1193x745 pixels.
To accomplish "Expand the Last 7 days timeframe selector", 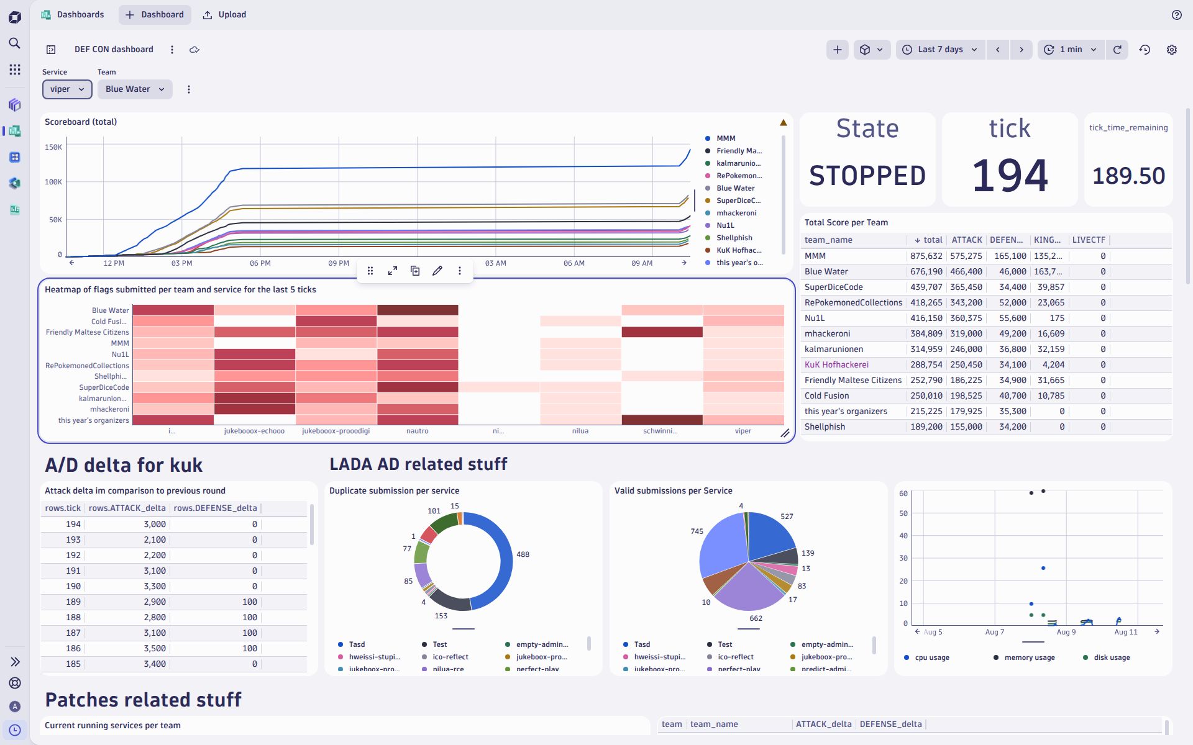I will pyautogui.click(x=940, y=50).
